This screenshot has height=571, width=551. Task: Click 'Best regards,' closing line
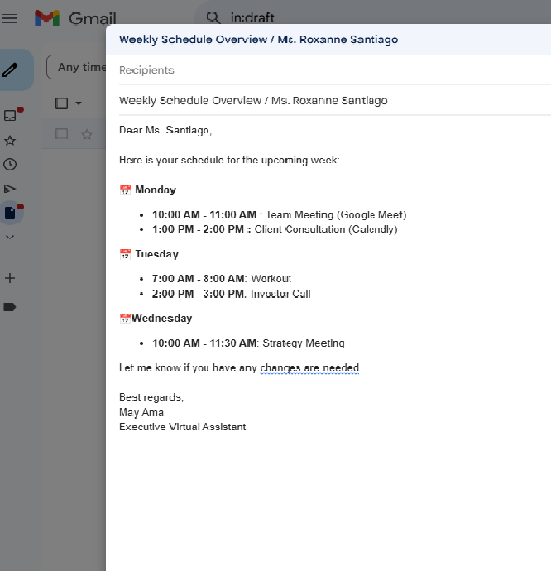[x=151, y=397]
